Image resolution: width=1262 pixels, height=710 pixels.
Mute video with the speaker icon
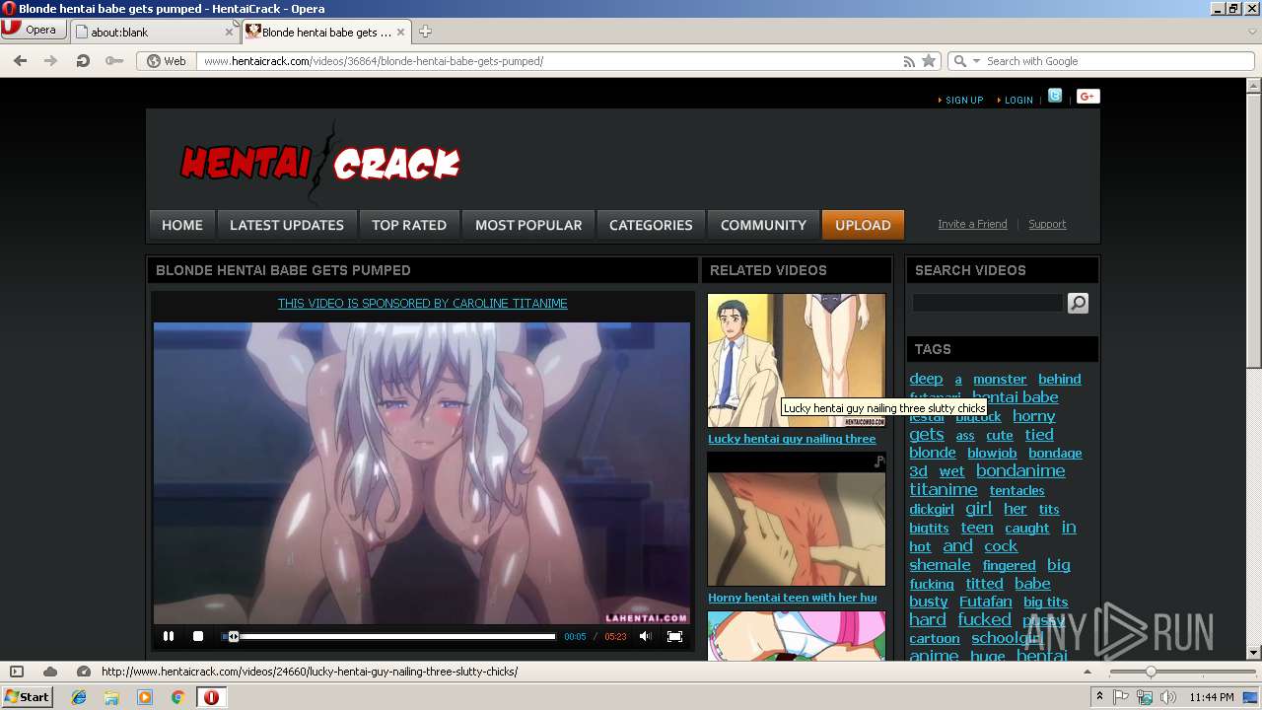click(645, 636)
